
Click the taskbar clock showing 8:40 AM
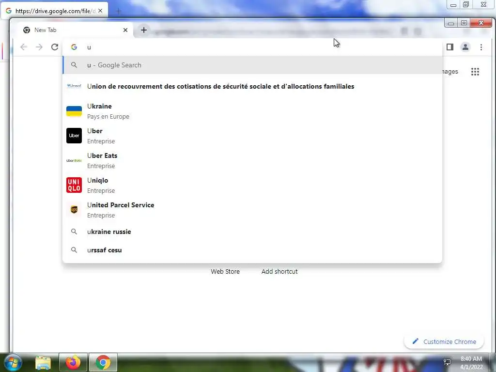tap(471, 362)
